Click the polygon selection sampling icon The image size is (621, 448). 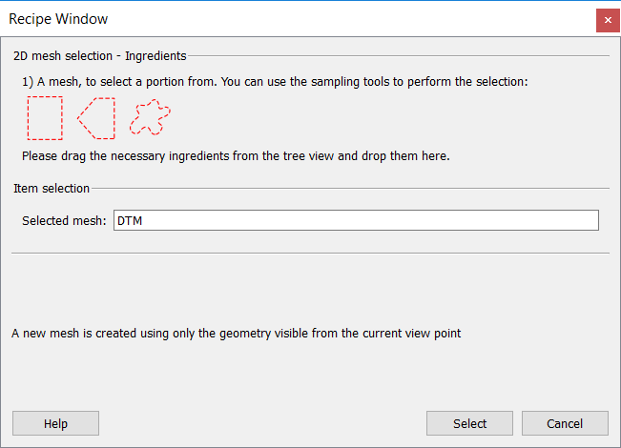(x=96, y=118)
